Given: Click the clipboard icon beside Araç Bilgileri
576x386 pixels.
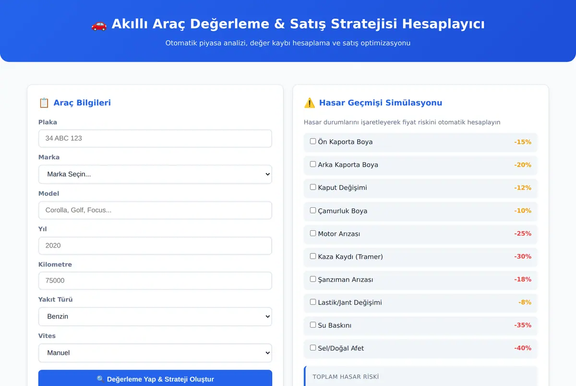Looking at the screenshot, I should (x=44, y=102).
